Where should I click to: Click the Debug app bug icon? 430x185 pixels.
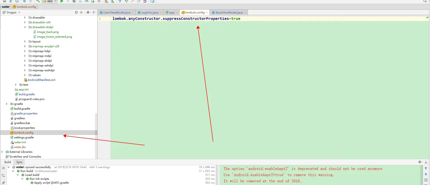pos(74,1)
